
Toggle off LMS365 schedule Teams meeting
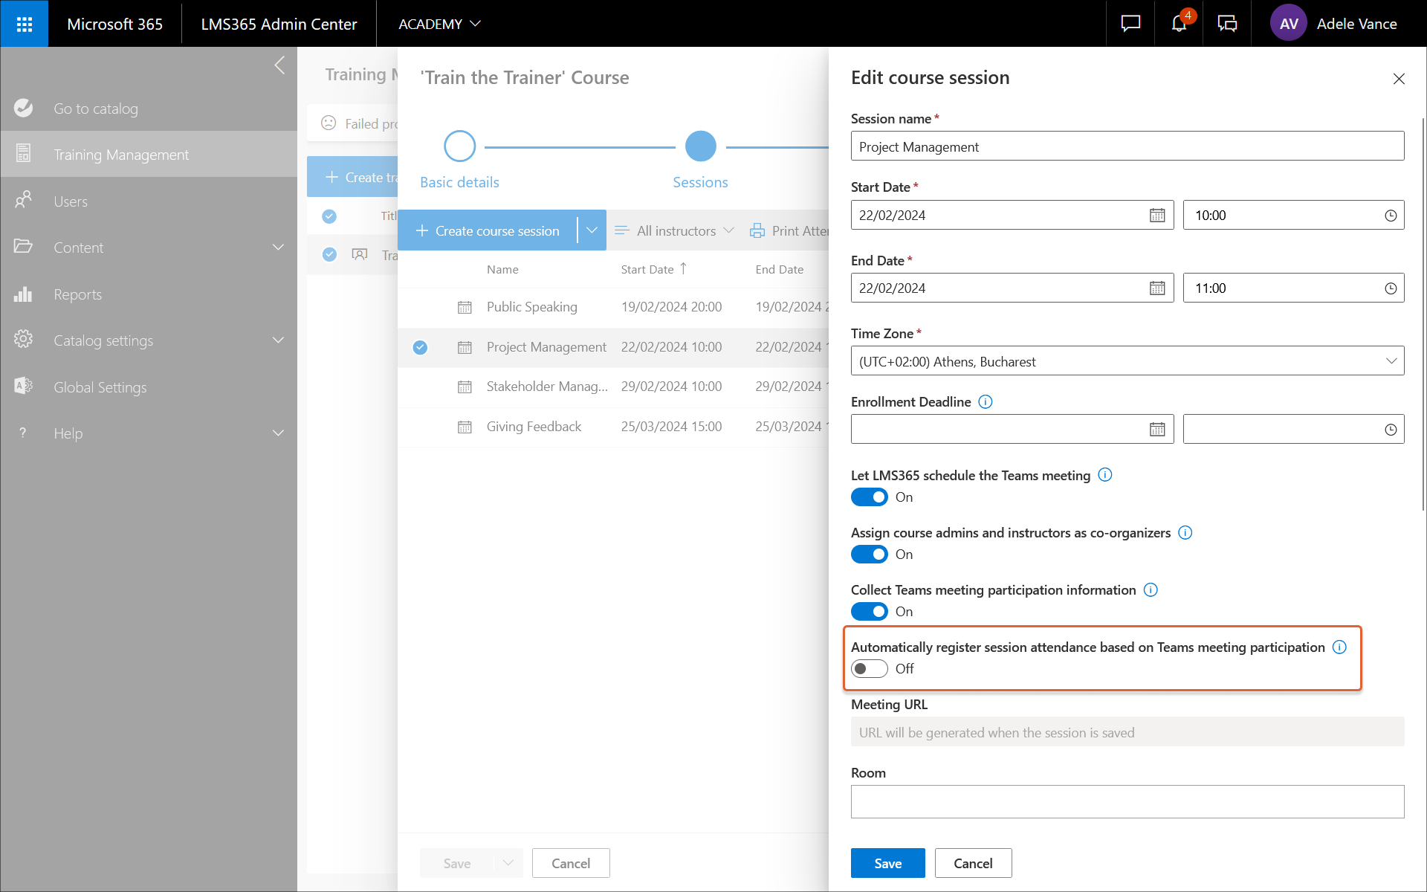tap(869, 497)
